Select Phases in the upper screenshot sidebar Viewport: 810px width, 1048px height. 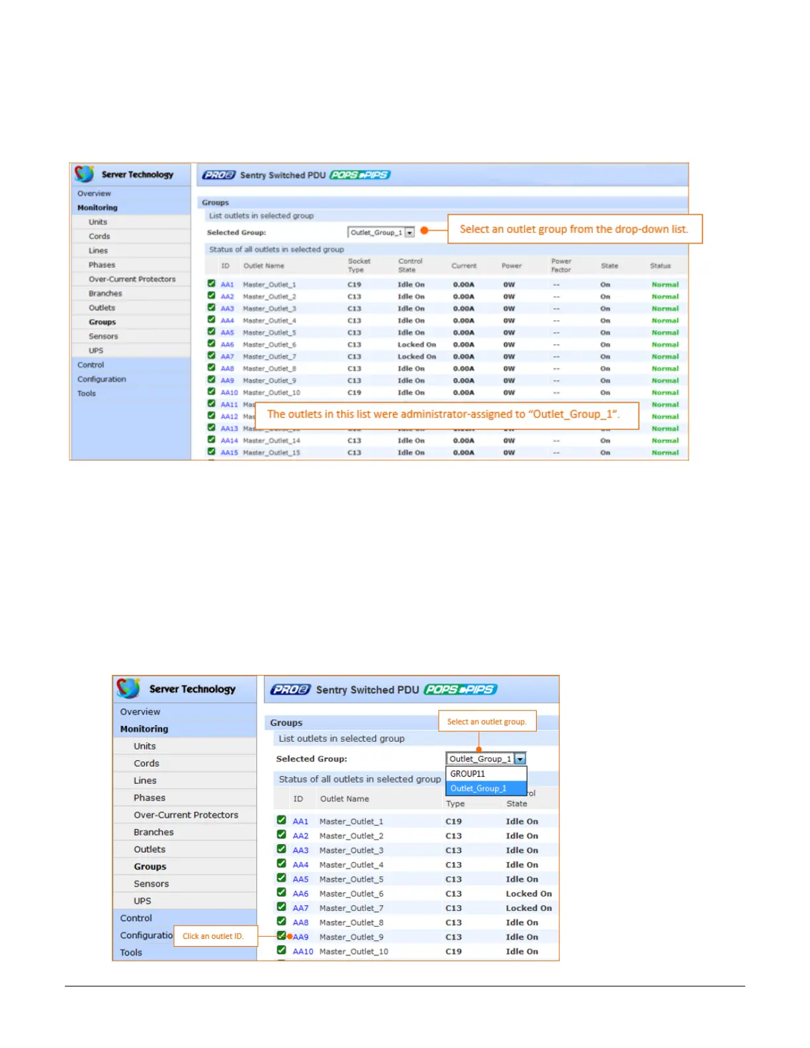102,265
